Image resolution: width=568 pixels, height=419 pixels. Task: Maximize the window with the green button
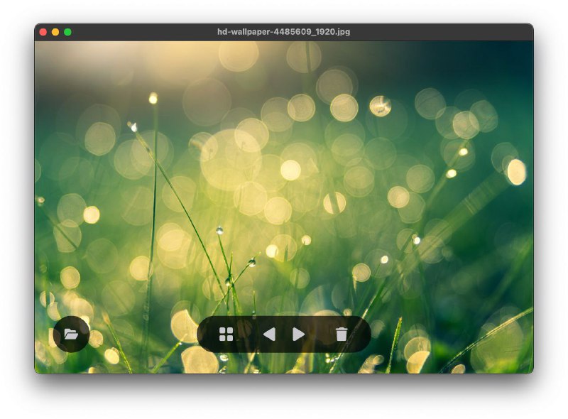click(67, 32)
